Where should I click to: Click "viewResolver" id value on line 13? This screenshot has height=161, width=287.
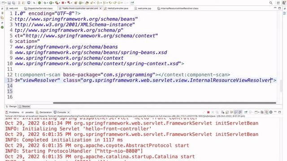point(40,80)
